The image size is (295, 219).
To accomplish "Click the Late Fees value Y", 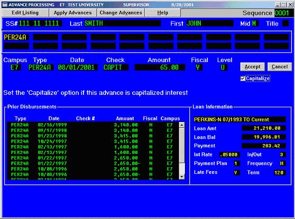I will (x=236, y=172).
